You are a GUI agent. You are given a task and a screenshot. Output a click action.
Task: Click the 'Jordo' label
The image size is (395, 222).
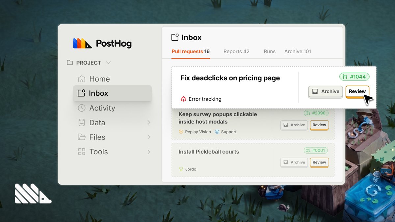coord(191,169)
